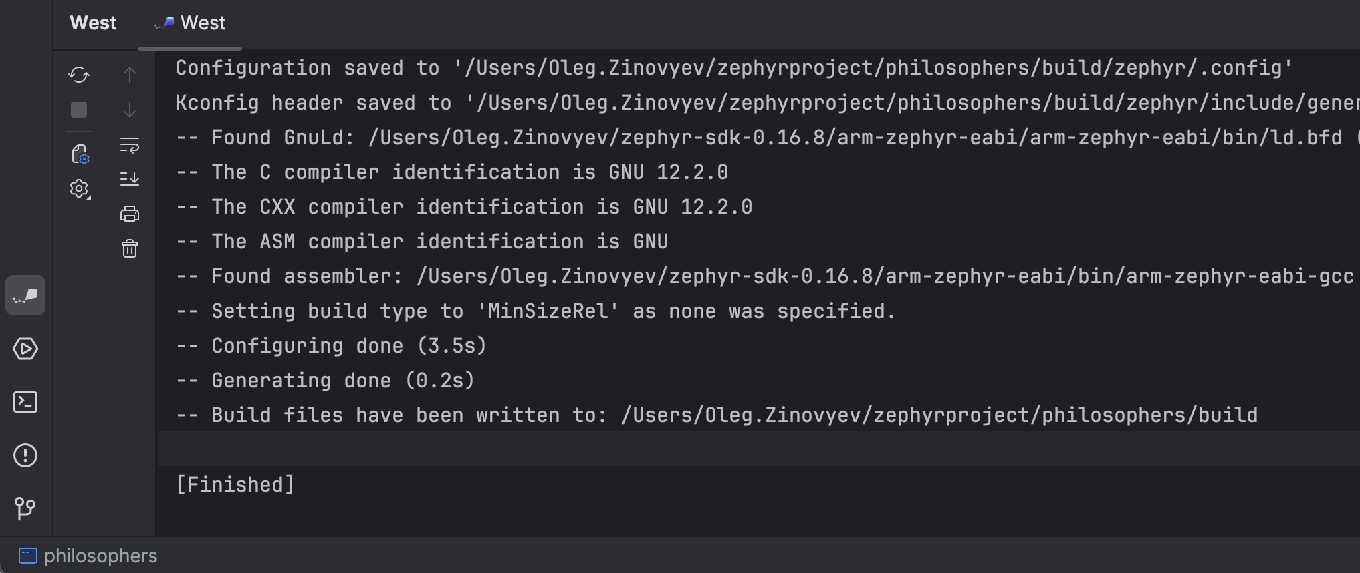Screen dimensions: 1360x573
Task: Toggle soft-wrap for console output
Action: coord(130,144)
